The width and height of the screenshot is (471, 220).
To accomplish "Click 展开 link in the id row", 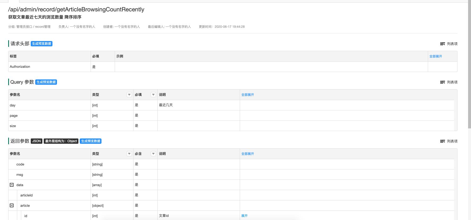I will [x=244, y=216].
